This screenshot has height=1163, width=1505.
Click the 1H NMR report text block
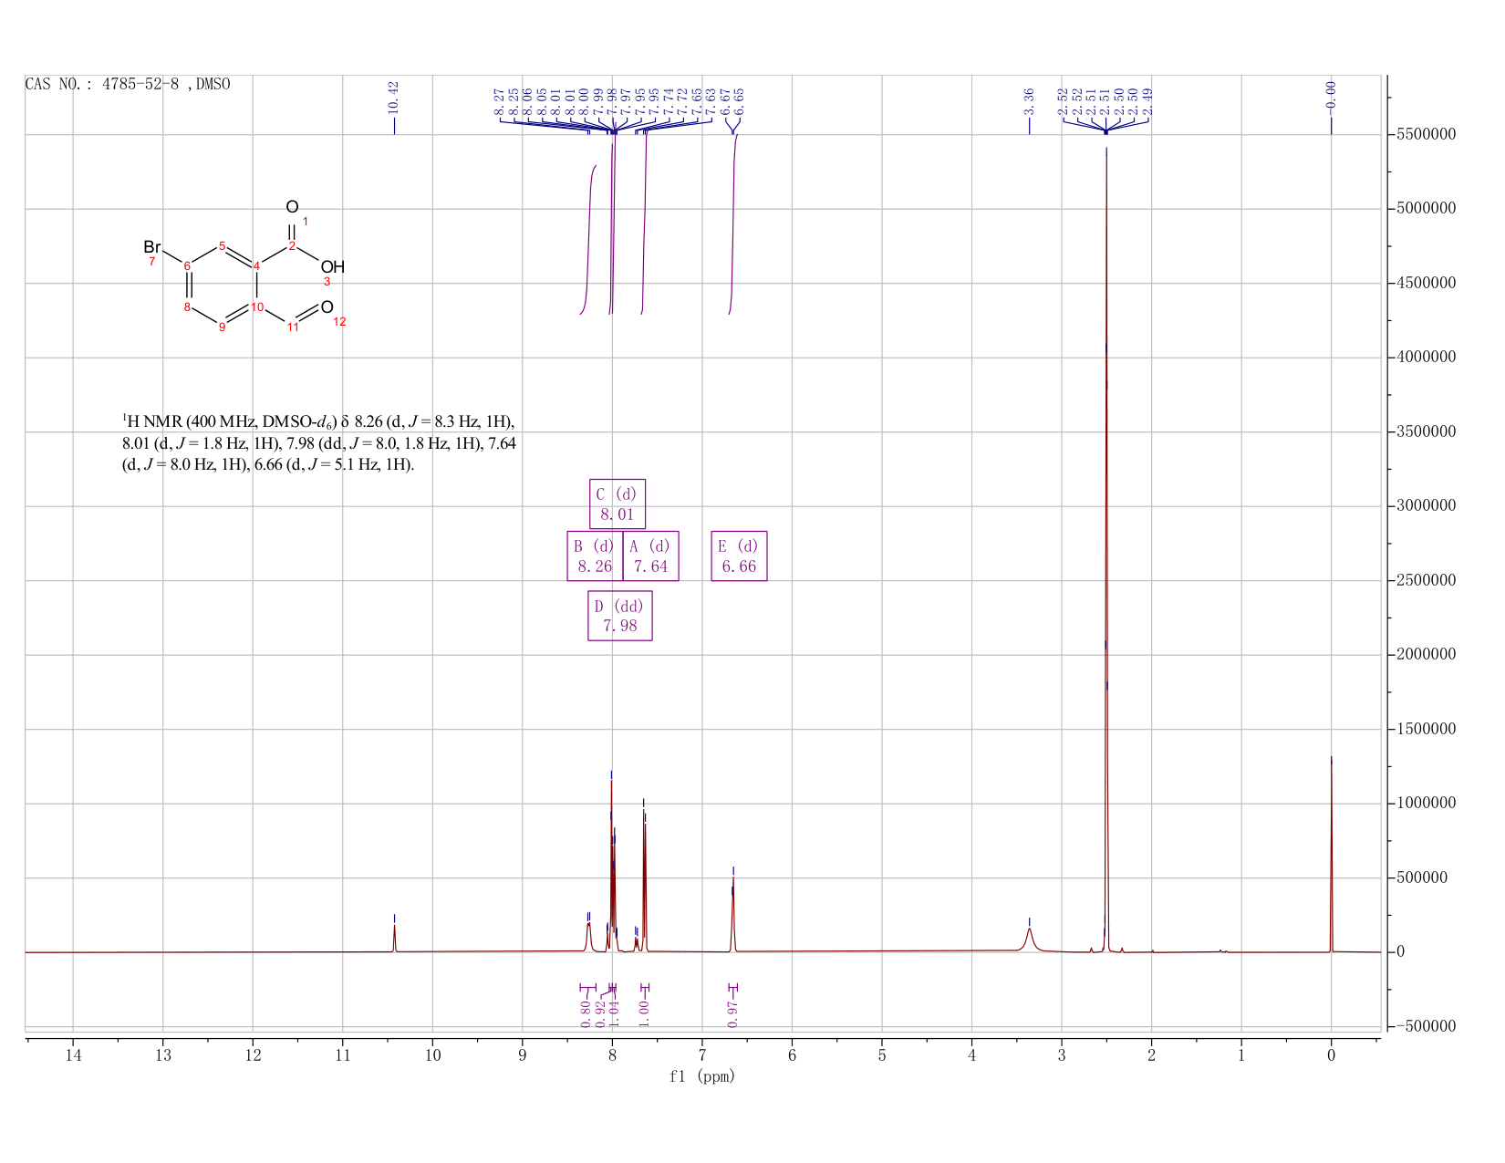320,442
